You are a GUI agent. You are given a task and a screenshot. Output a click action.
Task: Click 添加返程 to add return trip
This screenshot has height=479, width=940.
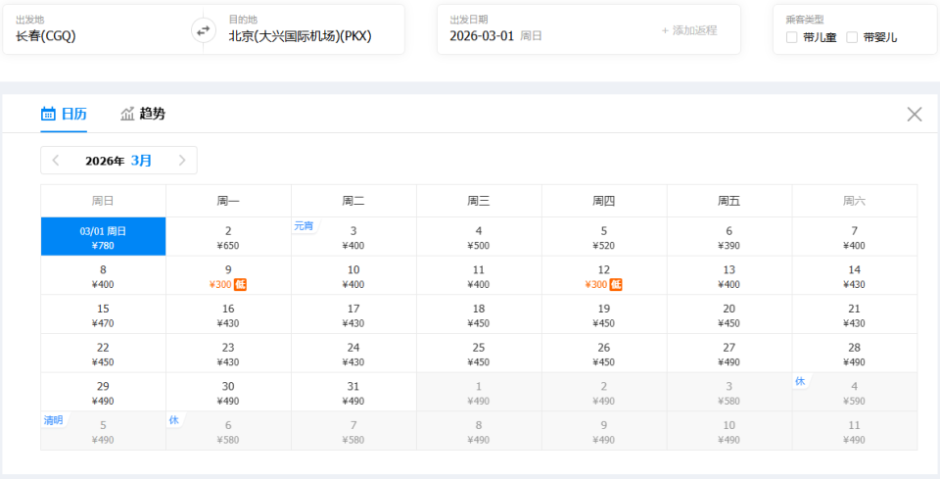[x=689, y=30]
